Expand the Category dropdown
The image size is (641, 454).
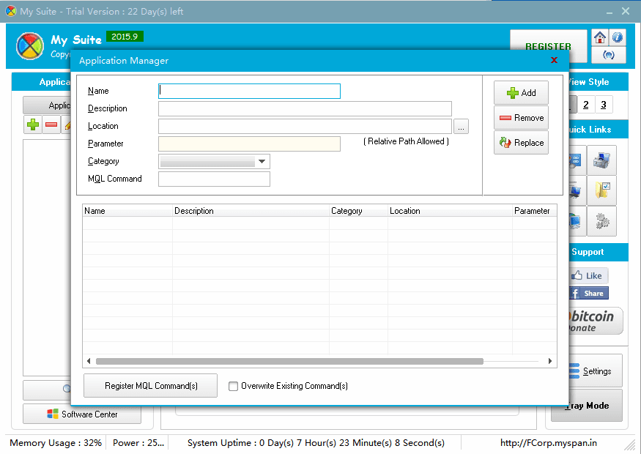coord(262,161)
